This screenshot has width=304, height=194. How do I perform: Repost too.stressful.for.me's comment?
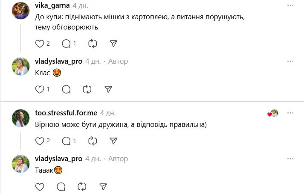point(92,141)
